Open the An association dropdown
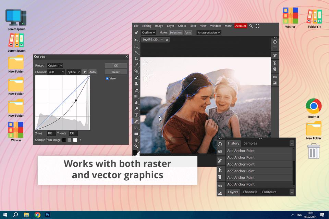 tap(209, 33)
